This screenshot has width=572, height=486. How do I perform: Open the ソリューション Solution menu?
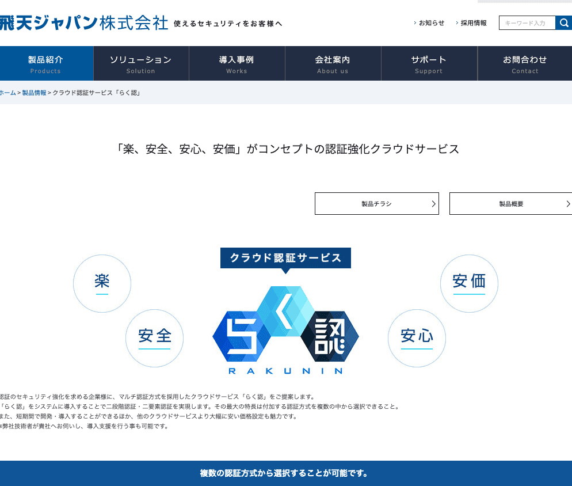click(141, 63)
